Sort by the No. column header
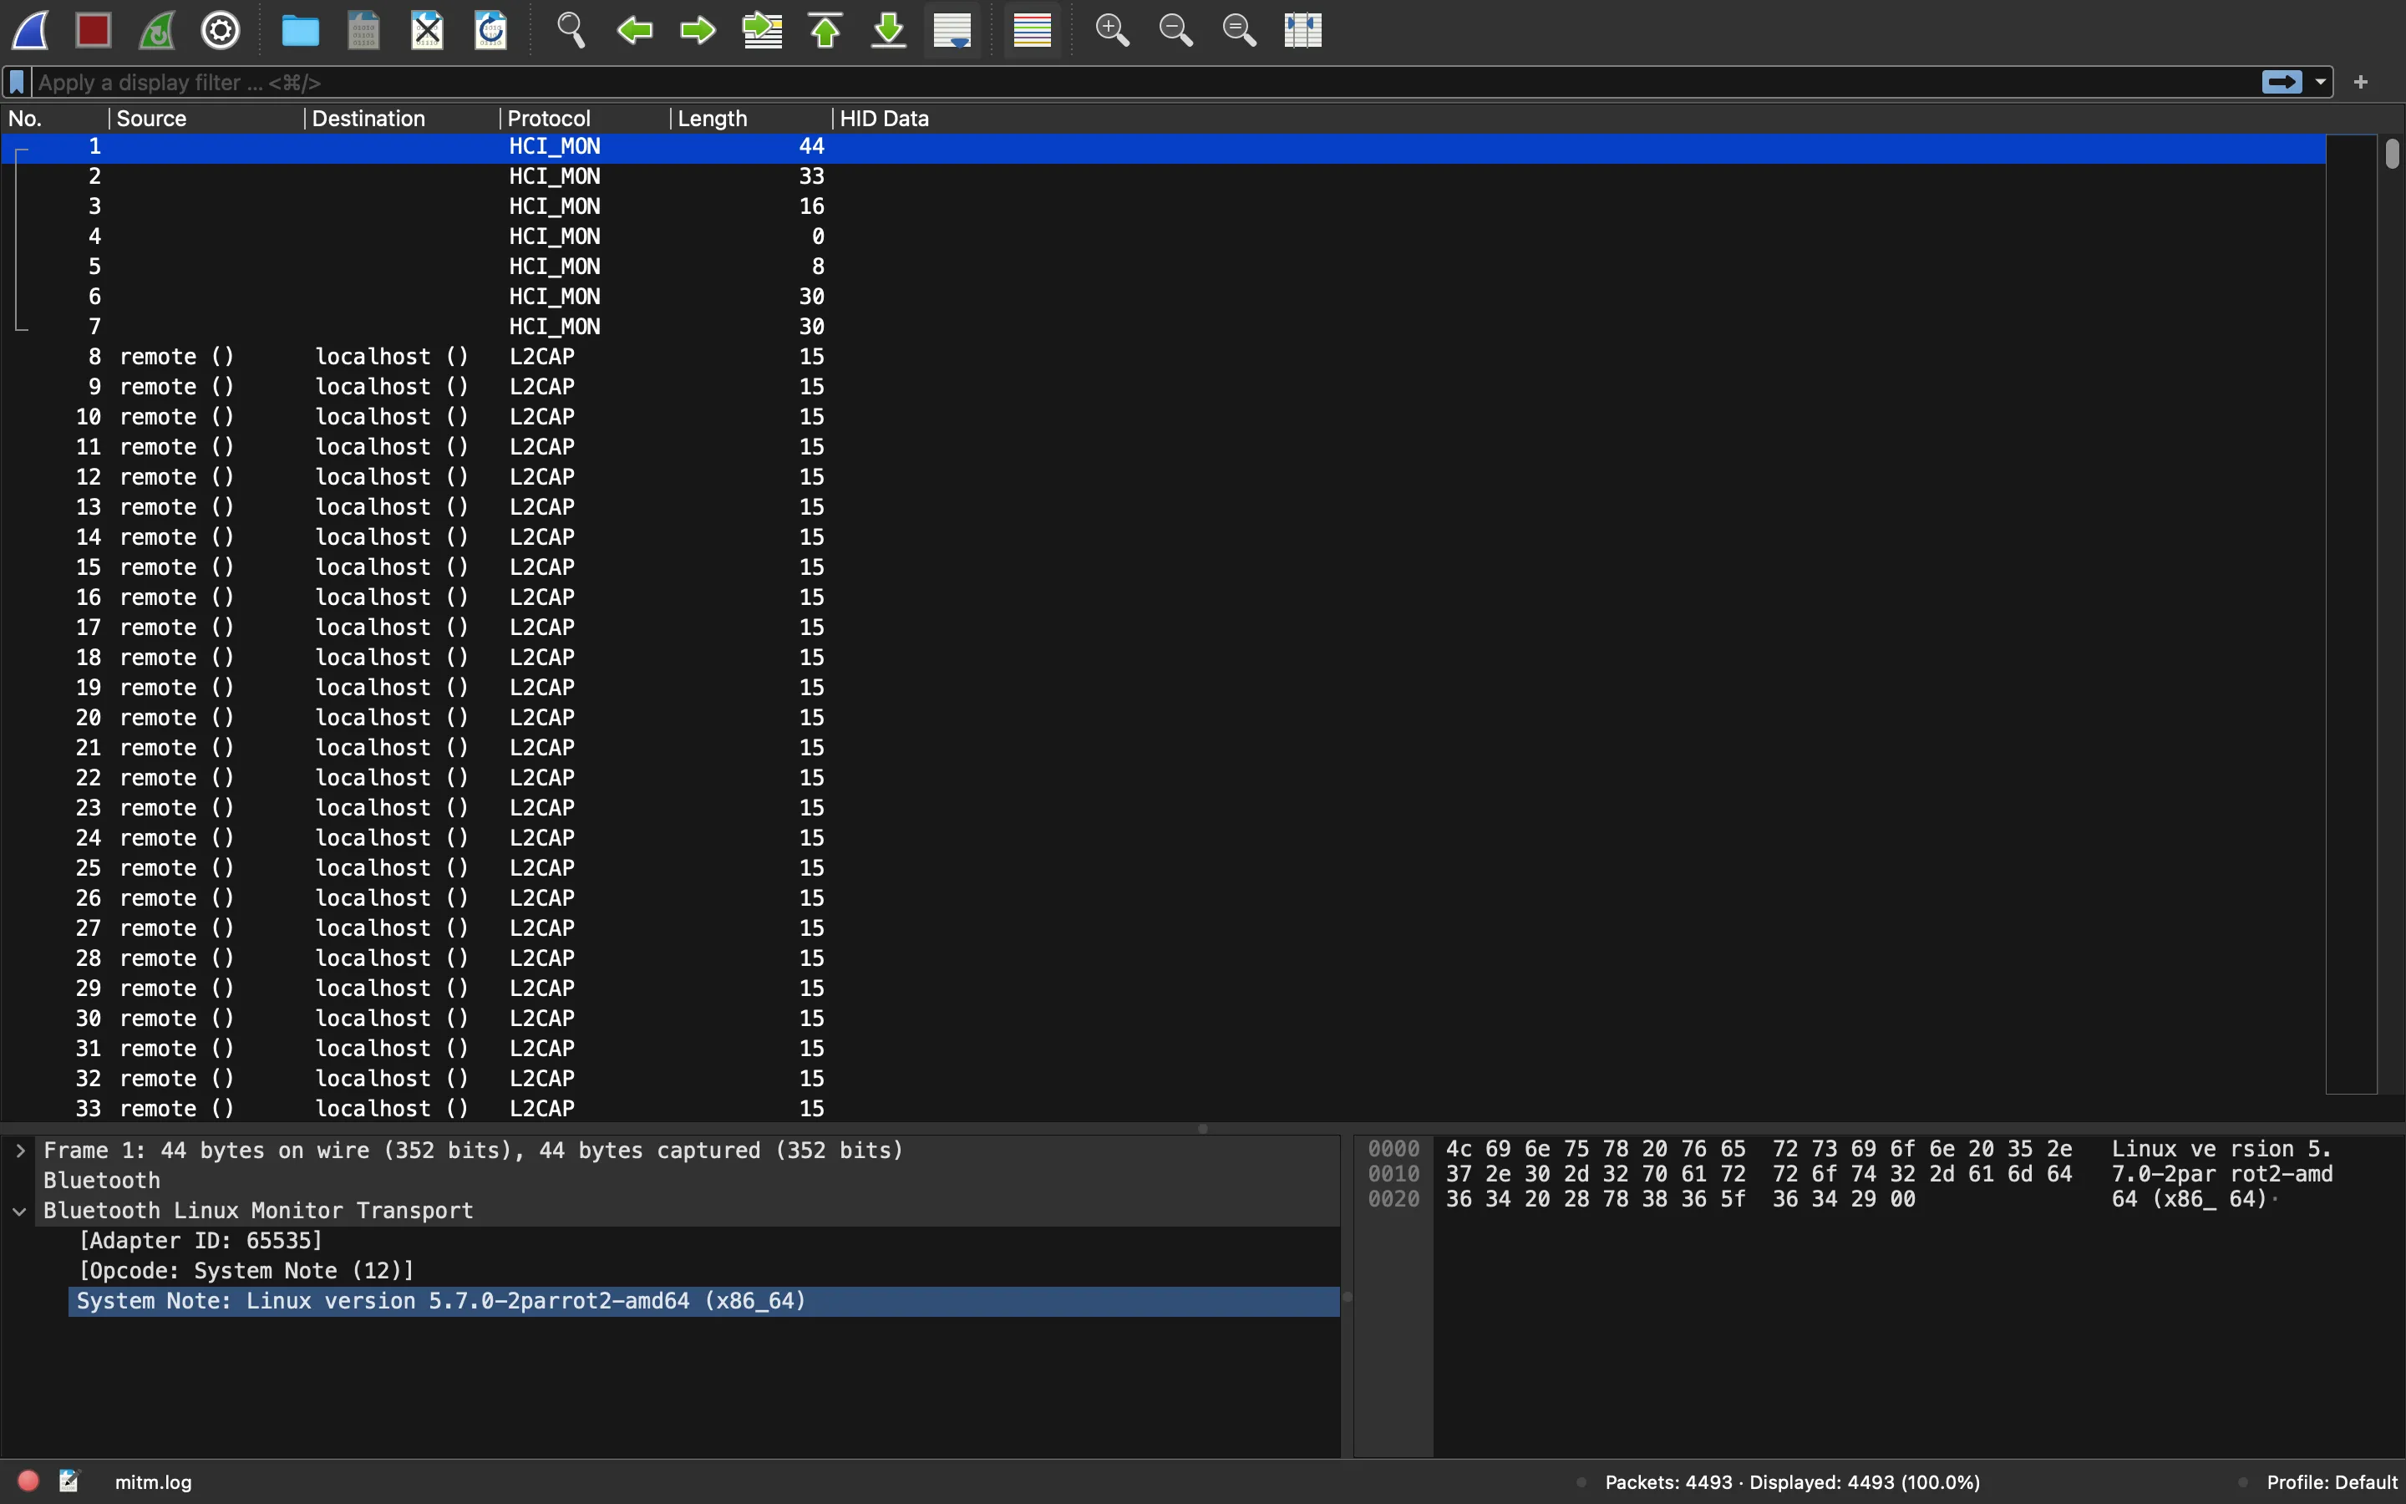The width and height of the screenshot is (2406, 1504). (54, 119)
